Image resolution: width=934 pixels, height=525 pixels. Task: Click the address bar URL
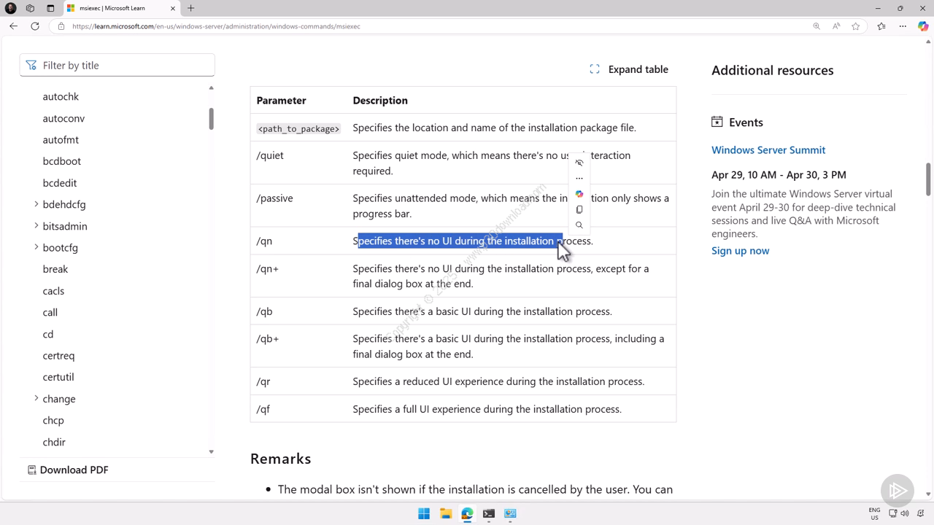216,26
